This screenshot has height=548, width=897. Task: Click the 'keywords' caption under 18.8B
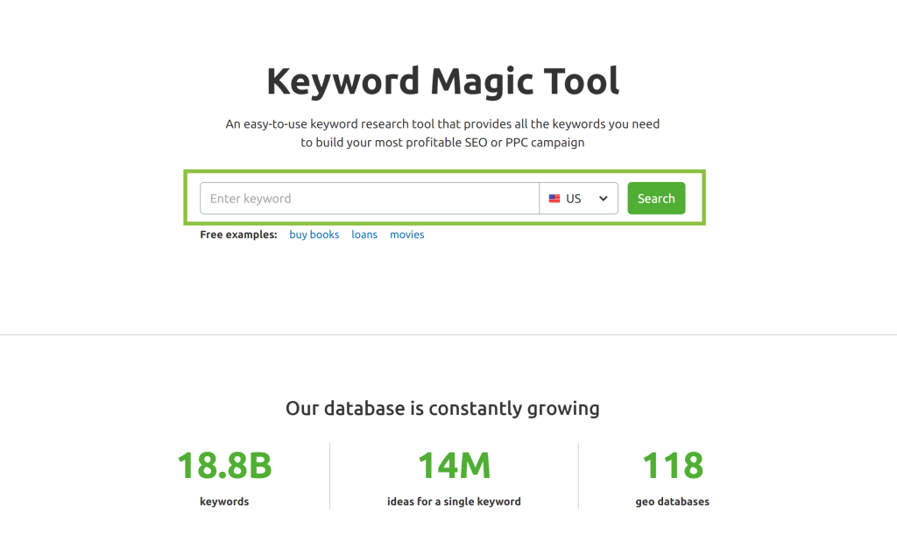coord(224,502)
